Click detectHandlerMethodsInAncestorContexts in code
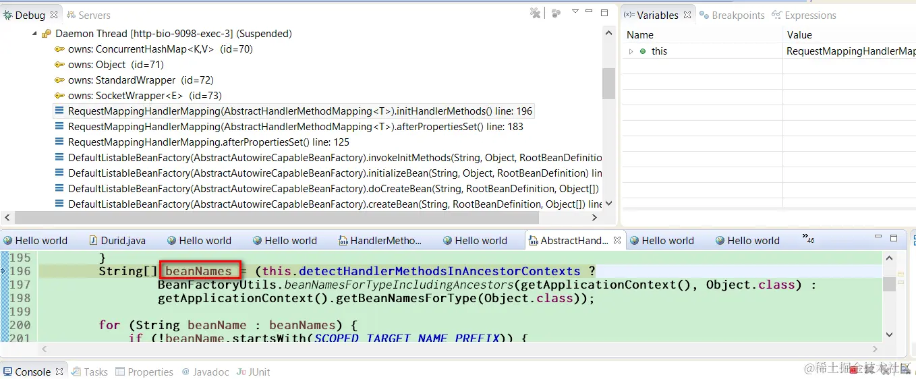The height and width of the screenshot is (379, 916). click(439, 271)
